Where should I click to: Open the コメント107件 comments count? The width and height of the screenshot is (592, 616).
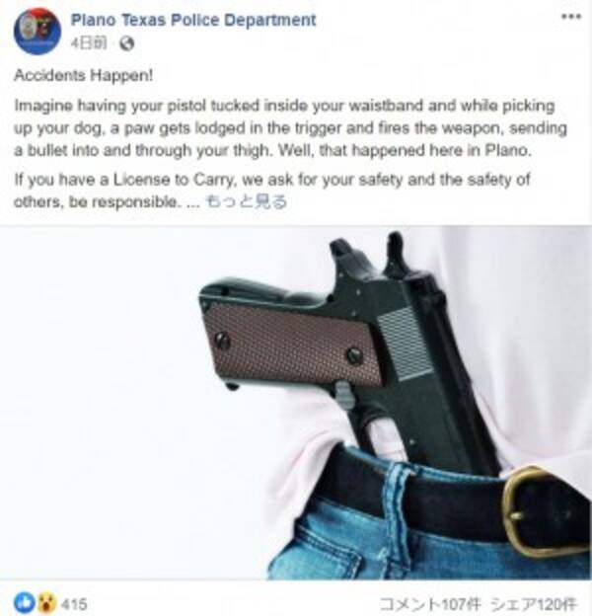pyautogui.click(x=430, y=603)
